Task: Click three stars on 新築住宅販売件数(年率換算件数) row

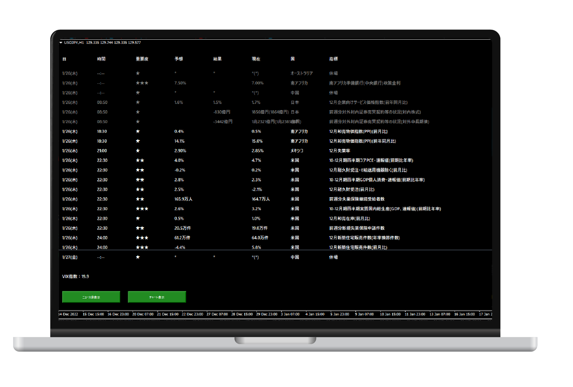Action: pyautogui.click(x=142, y=238)
